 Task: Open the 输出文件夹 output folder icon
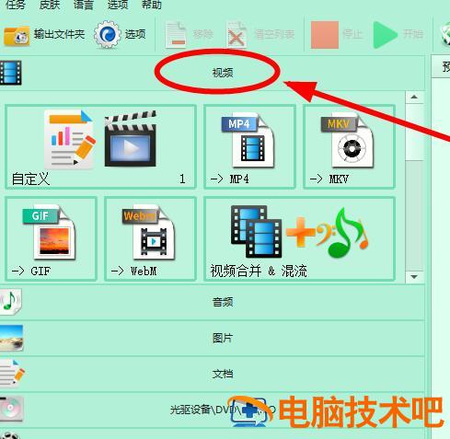point(17,35)
